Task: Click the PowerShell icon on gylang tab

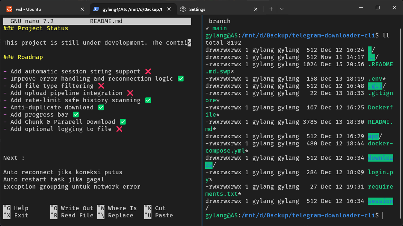Action: point(96,9)
